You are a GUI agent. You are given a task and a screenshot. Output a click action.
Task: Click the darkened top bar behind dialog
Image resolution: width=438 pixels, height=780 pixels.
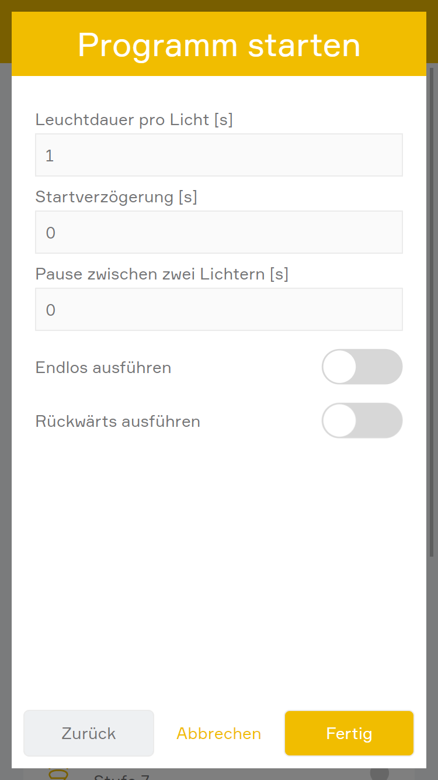[x=219, y=5]
